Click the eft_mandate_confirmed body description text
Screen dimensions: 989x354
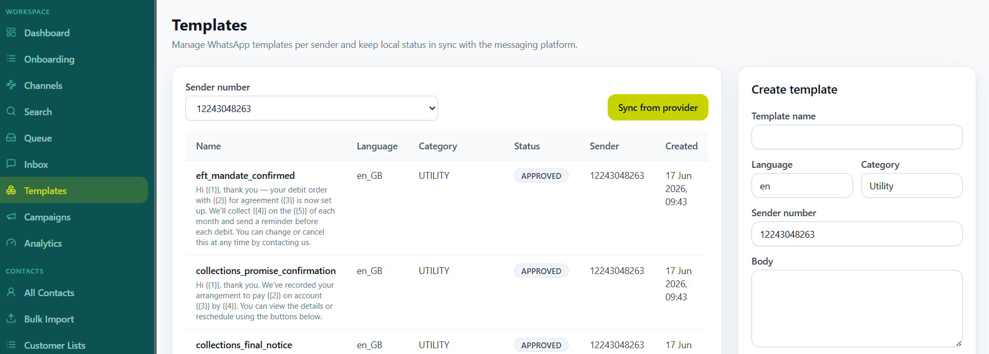coord(265,216)
